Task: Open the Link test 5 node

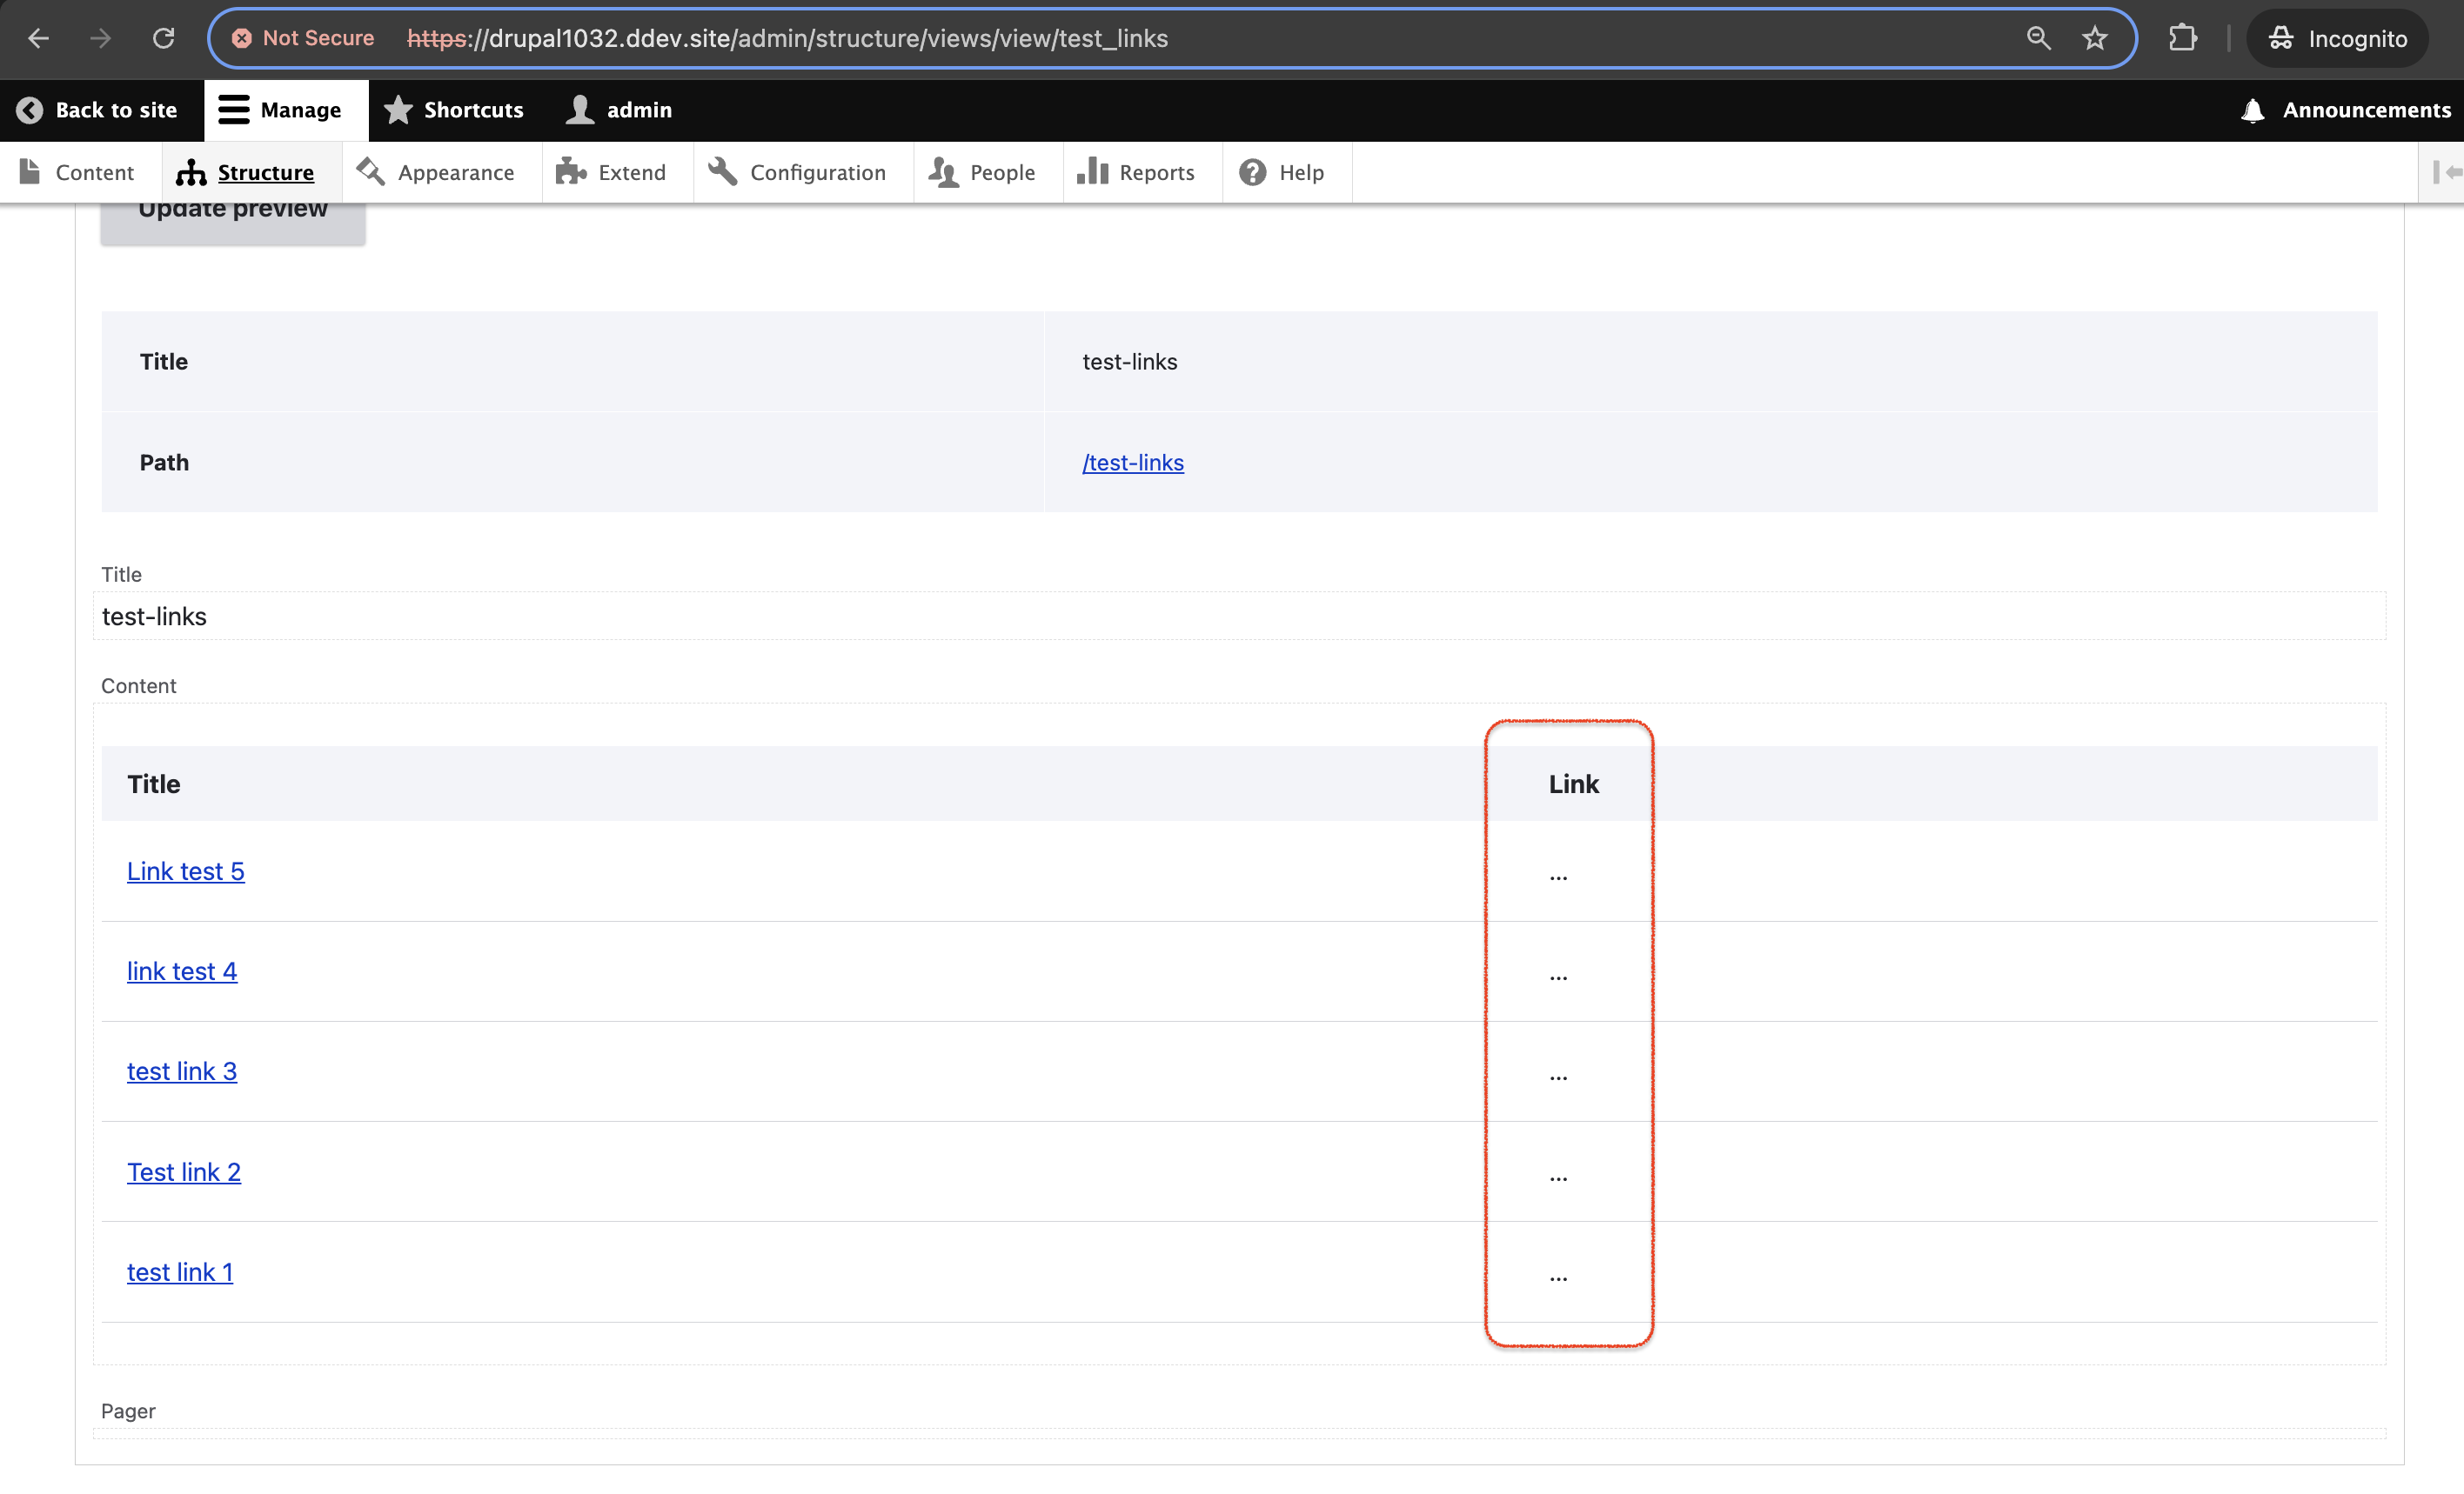Action: tap(186, 871)
